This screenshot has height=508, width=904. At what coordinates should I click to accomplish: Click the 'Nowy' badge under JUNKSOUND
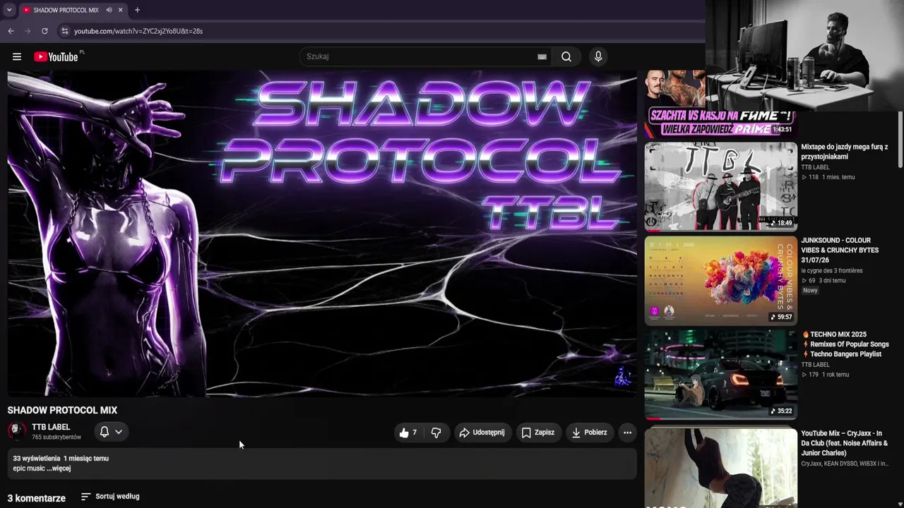810,291
